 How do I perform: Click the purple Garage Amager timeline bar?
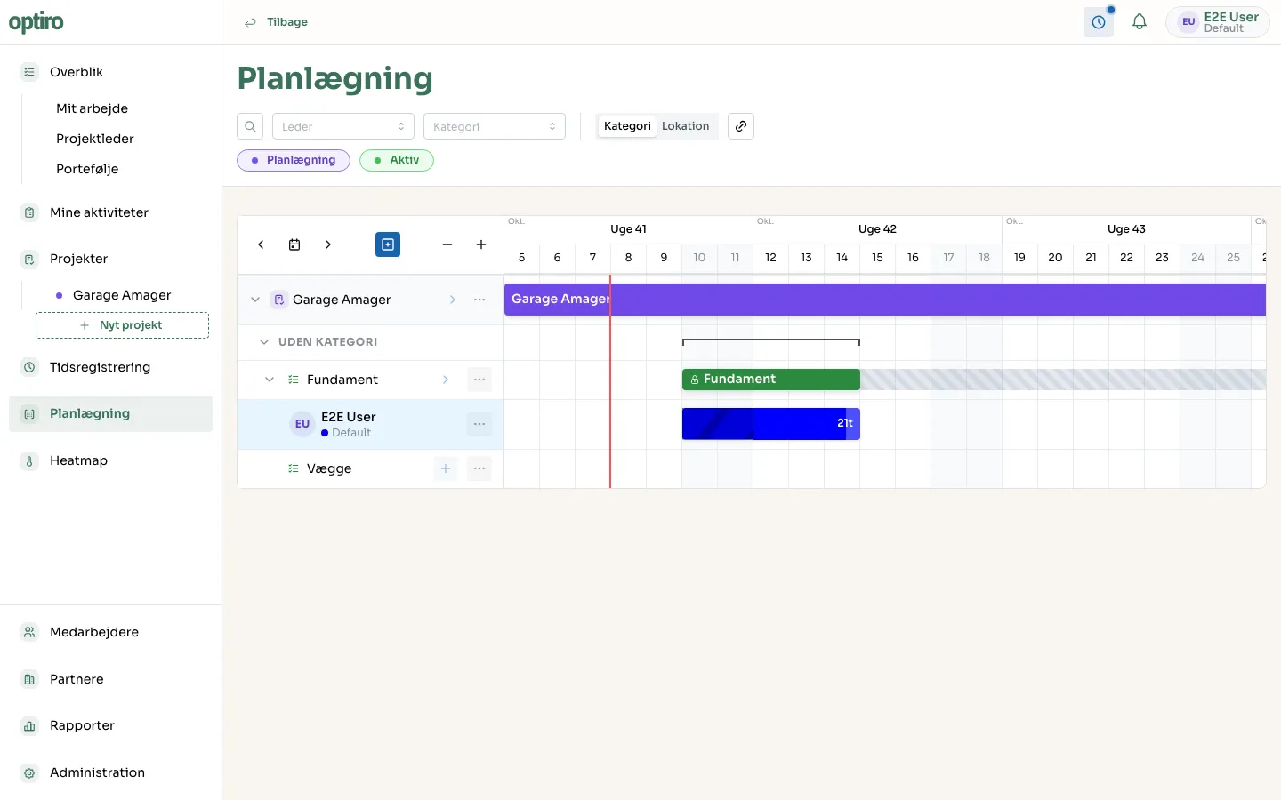pos(885,300)
